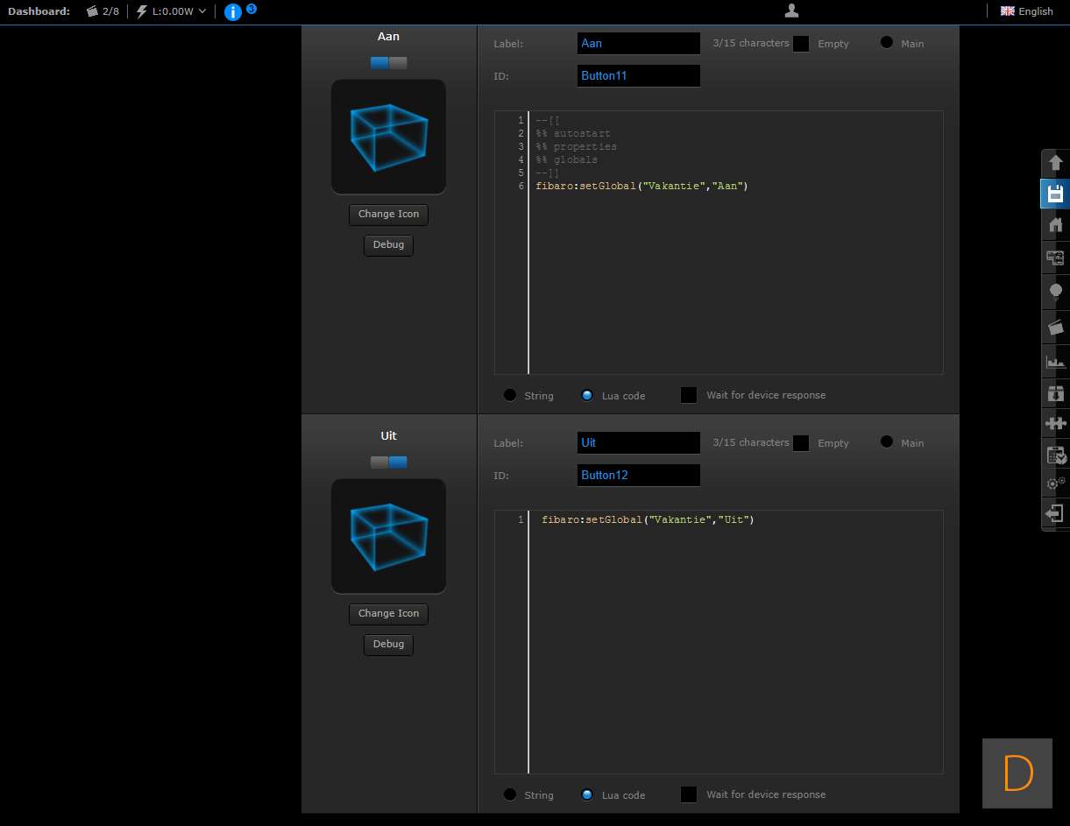The height and width of the screenshot is (826, 1070).
Task: Enable Empty checkbox for the Aan button
Action: (801, 44)
